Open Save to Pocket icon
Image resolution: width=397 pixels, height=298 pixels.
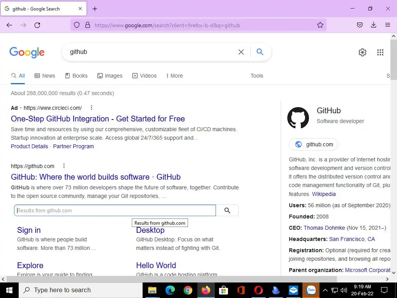click(x=359, y=25)
